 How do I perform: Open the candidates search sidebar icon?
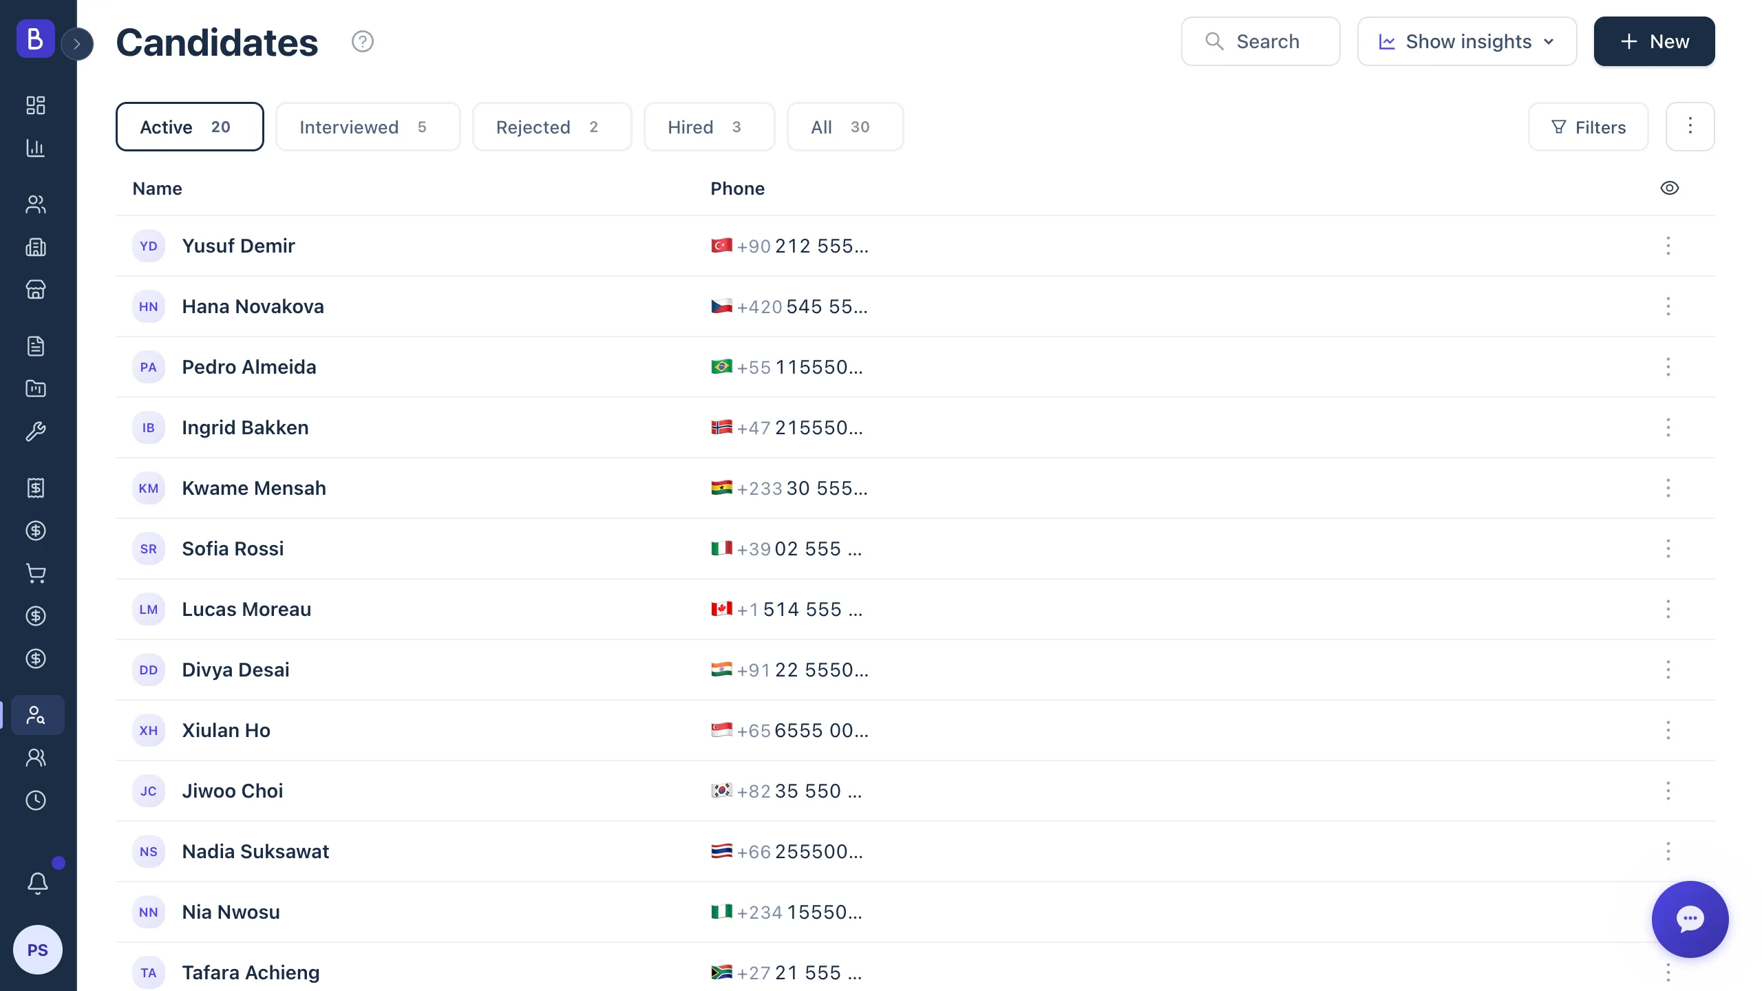click(x=37, y=715)
